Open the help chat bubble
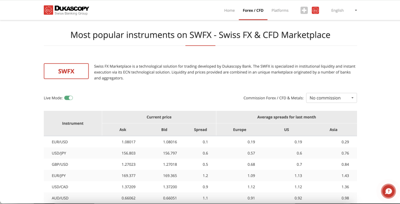The height and width of the screenshot is (204, 400). coord(388,191)
